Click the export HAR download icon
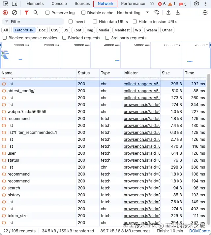211x235 pixels. [x=178, y=13]
